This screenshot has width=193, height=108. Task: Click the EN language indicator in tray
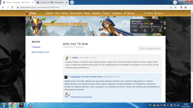[x=150, y=105]
